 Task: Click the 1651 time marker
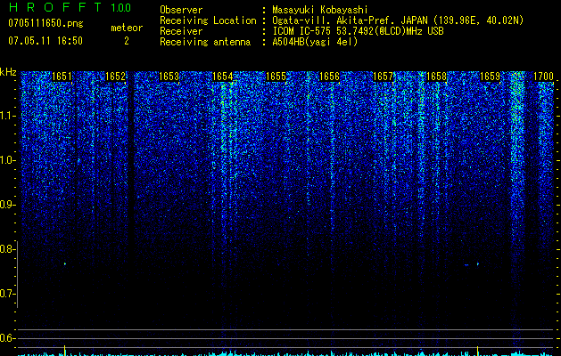pos(62,77)
